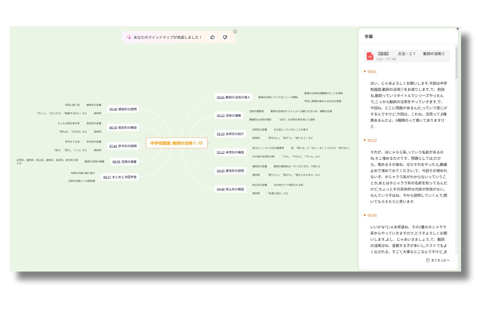Image resolution: width=486 pixels, height=321 pixels.
Task: Select the まとめと次回予告 node label
Action: point(124,177)
